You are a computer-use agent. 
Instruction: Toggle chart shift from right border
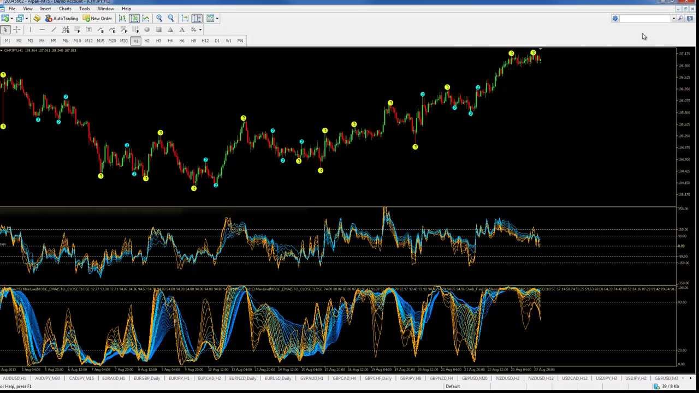197,19
